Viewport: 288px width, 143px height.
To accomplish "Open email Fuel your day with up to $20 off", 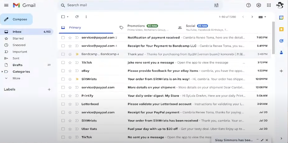I will (x=153, y=129).
